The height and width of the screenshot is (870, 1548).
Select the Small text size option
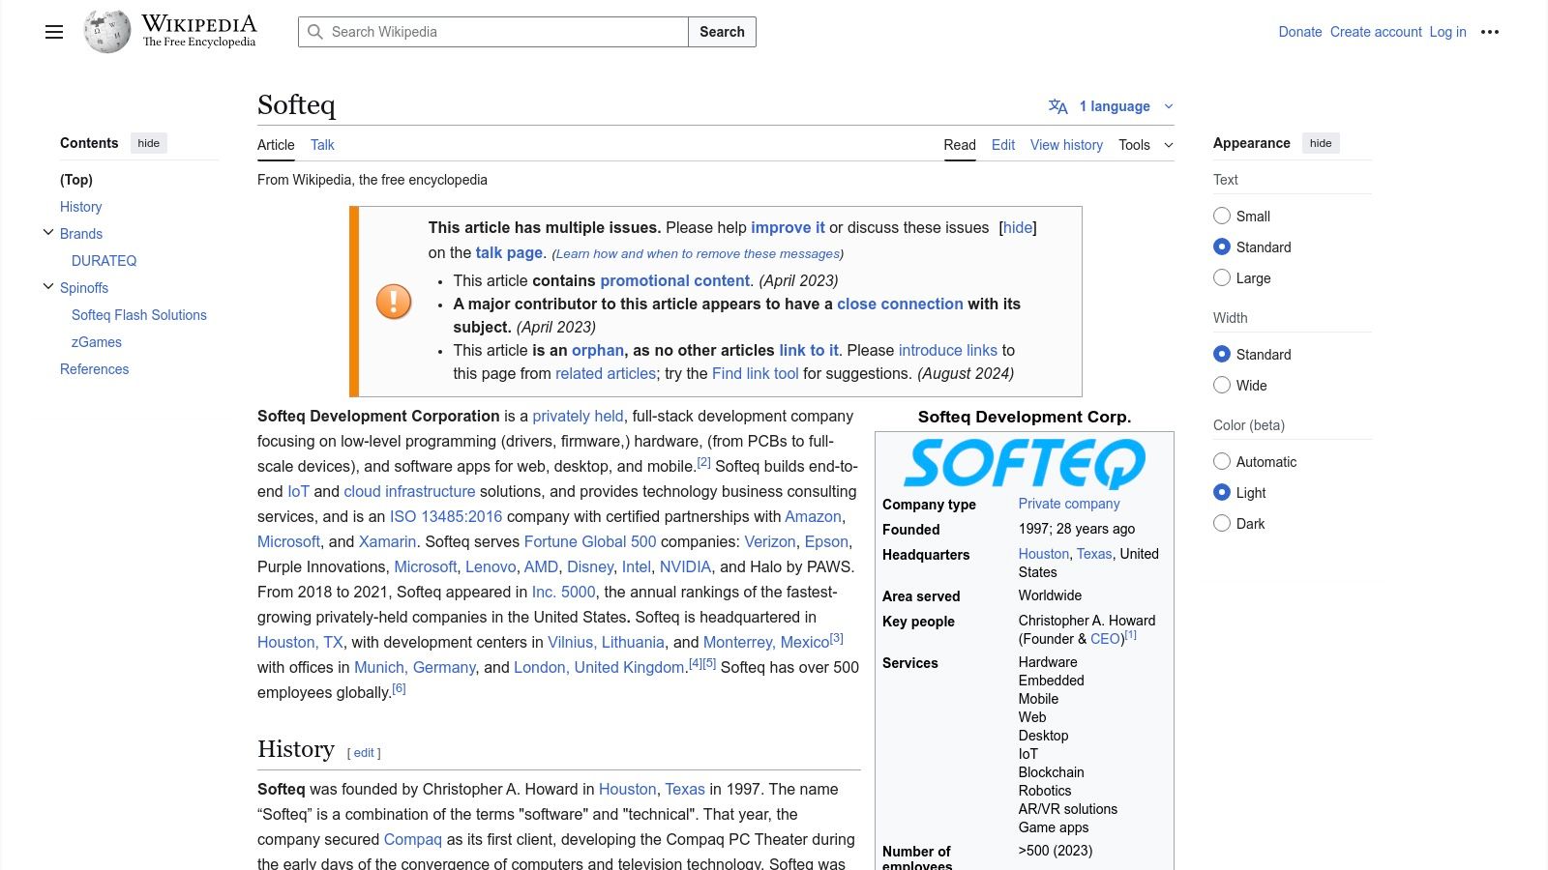(x=1222, y=217)
